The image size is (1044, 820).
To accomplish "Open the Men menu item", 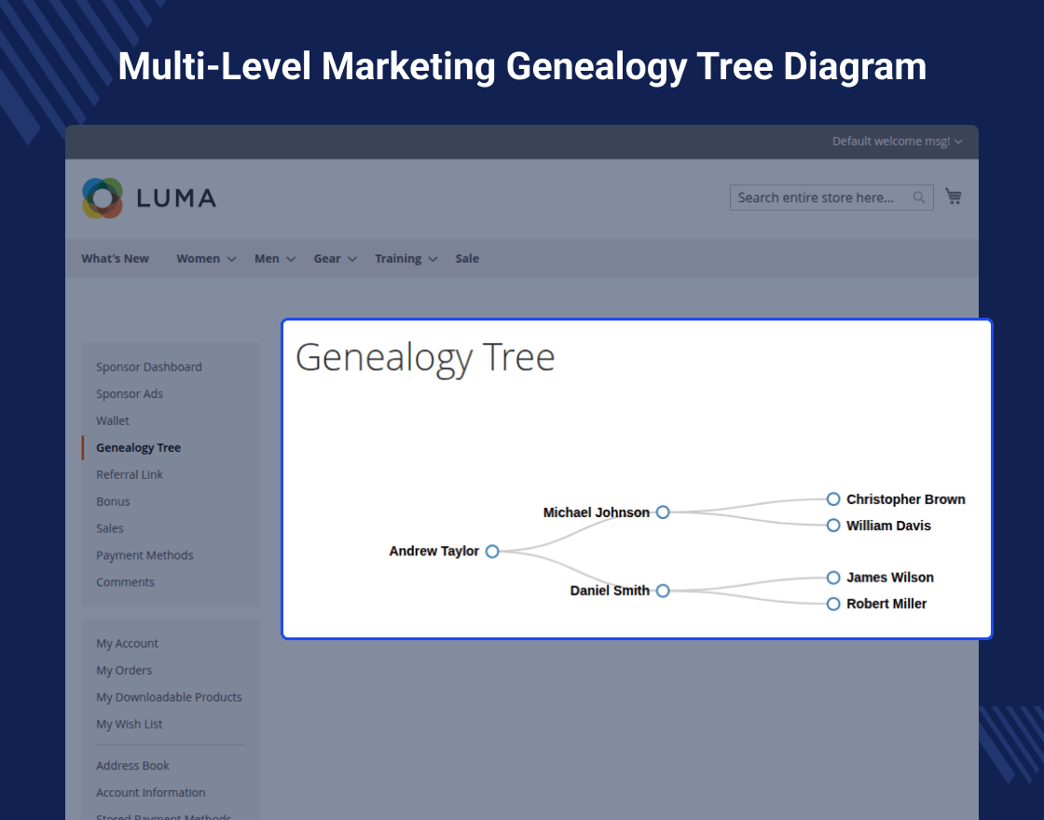I will click(x=267, y=258).
